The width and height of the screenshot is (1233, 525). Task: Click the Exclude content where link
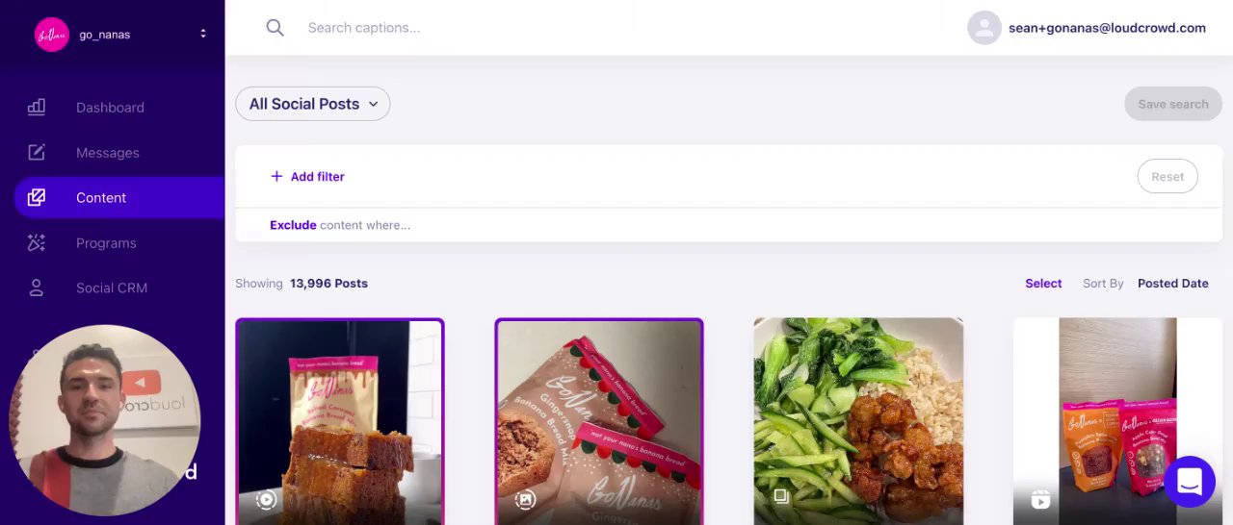340,225
